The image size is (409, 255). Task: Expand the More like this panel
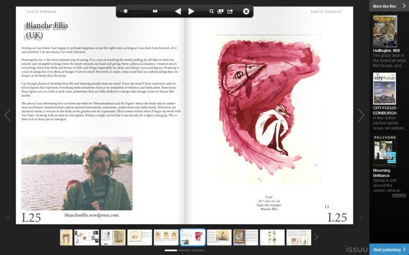point(389,6)
